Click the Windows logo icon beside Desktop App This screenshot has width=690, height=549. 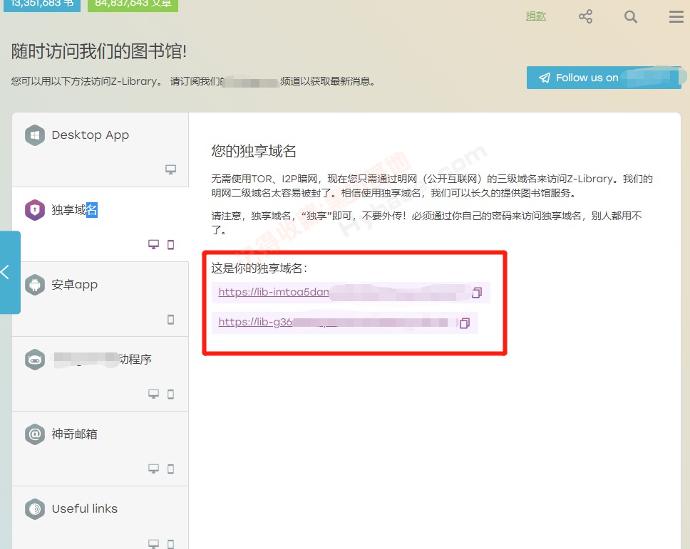(x=35, y=135)
